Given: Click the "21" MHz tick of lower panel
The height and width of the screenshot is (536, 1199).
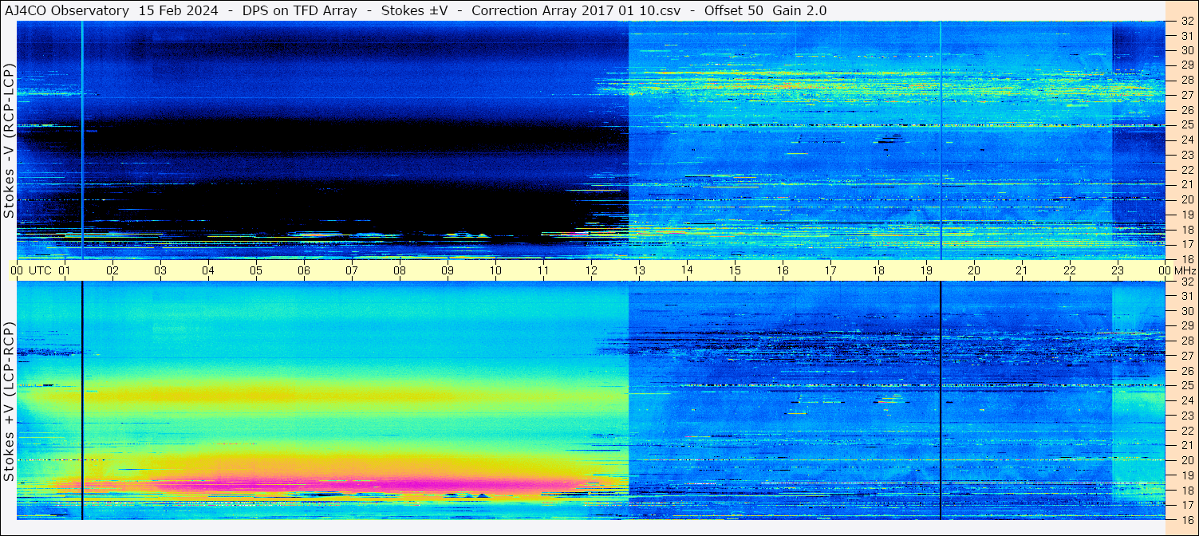Looking at the screenshot, I should coord(1187,445).
